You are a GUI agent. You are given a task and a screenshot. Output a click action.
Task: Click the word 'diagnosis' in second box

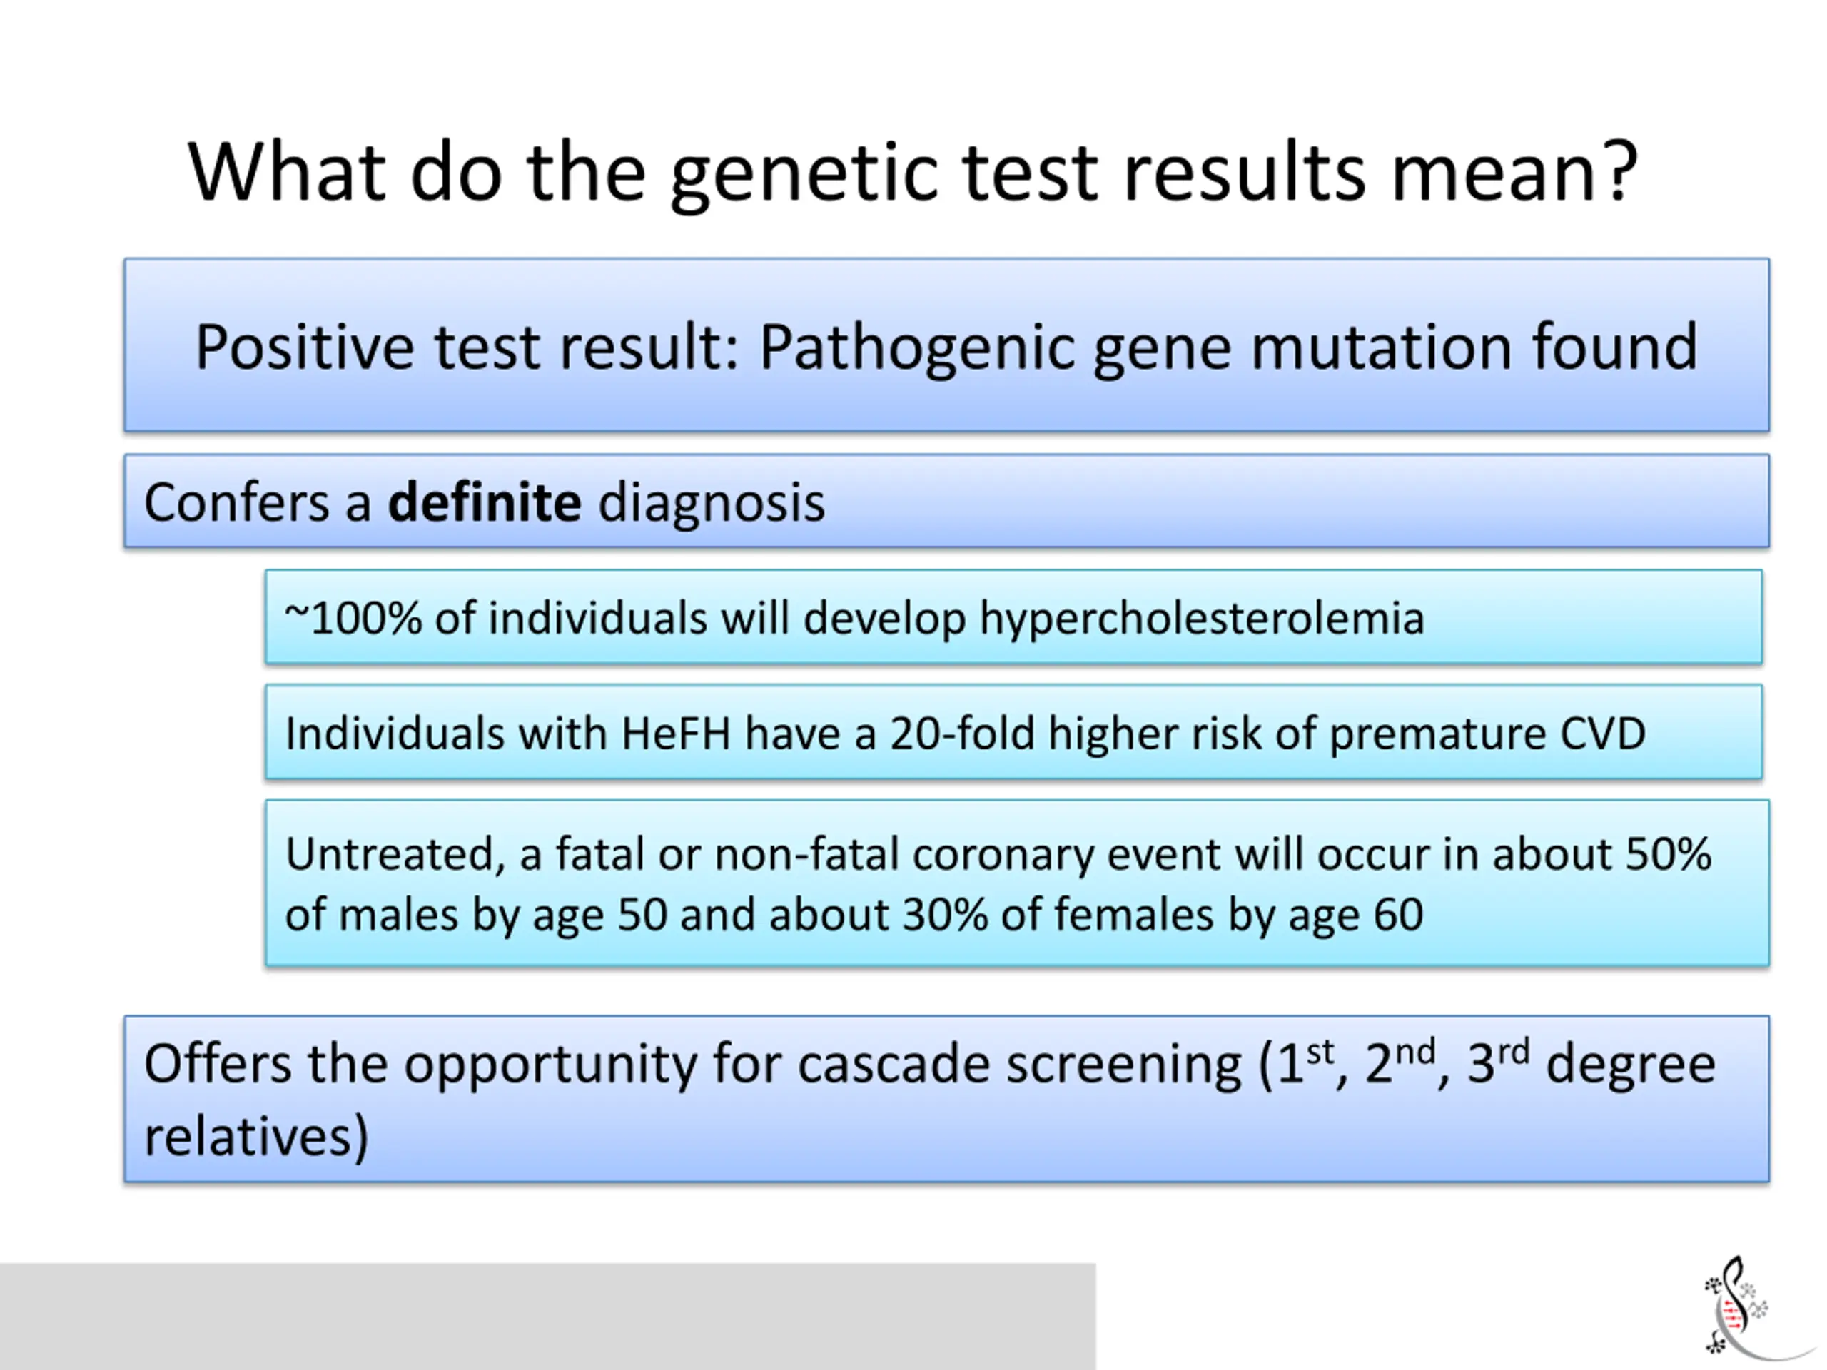coord(711,504)
